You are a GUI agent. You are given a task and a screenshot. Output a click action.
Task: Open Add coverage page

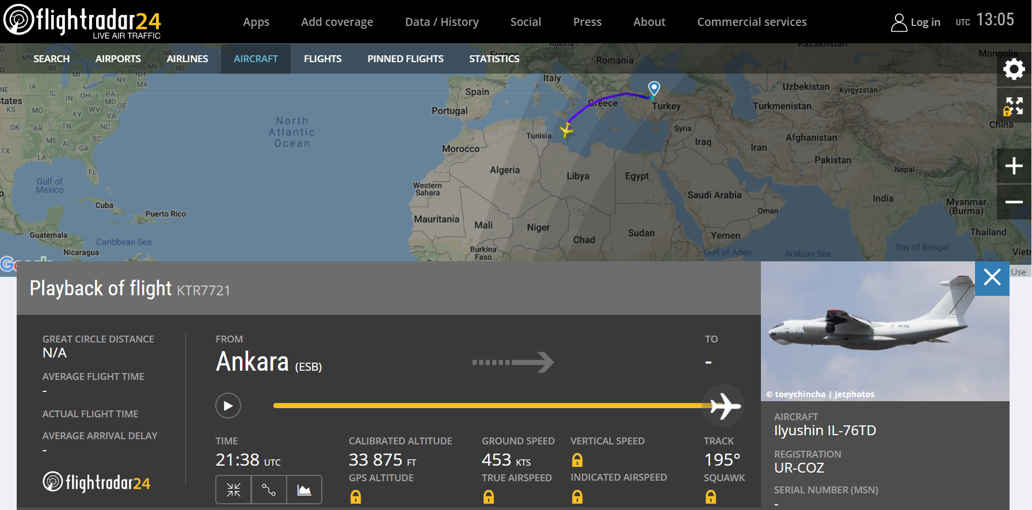337,22
